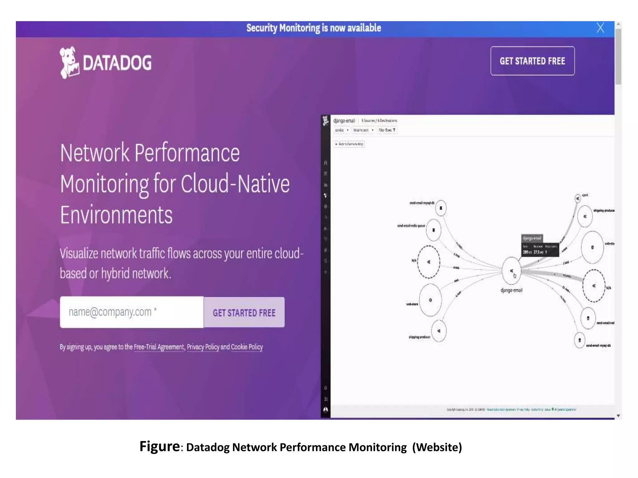Click the page scrollbar thumb
Screen dimensions: 638x478
(x=618, y=56)
